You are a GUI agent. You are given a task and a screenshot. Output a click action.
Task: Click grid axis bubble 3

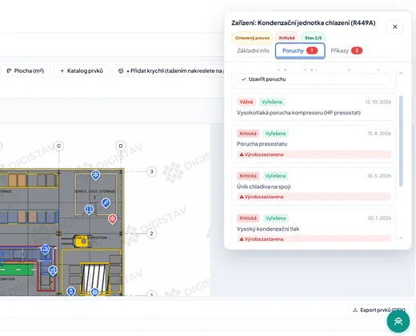pos(152,171)
